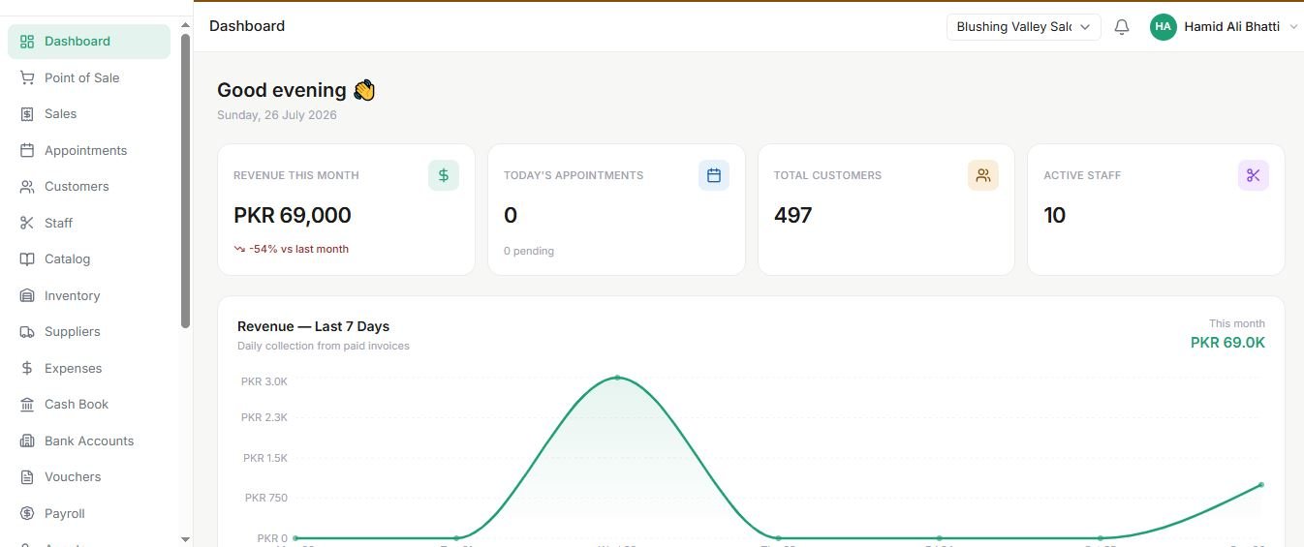Click the sidebar vertical scrollbar thumb
Screen dimensions: 1304x547
click(185, 181)
